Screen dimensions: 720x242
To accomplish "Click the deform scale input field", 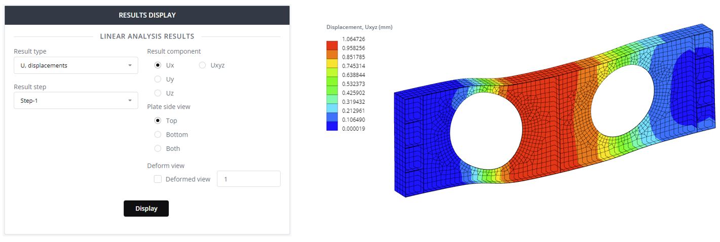I will point(248,179).
